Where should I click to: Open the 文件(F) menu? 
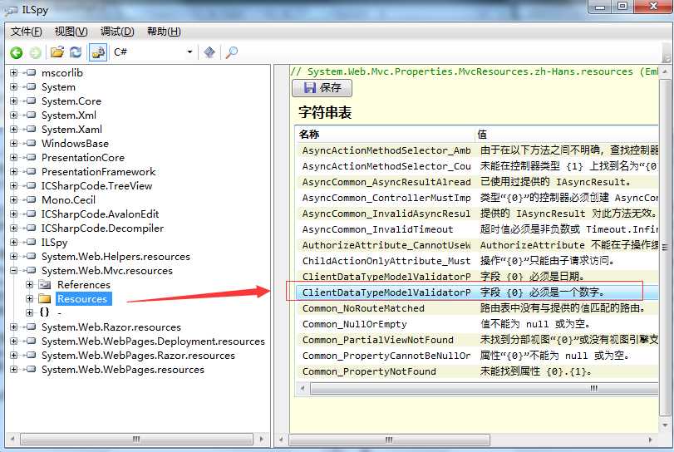coord(27,32)
